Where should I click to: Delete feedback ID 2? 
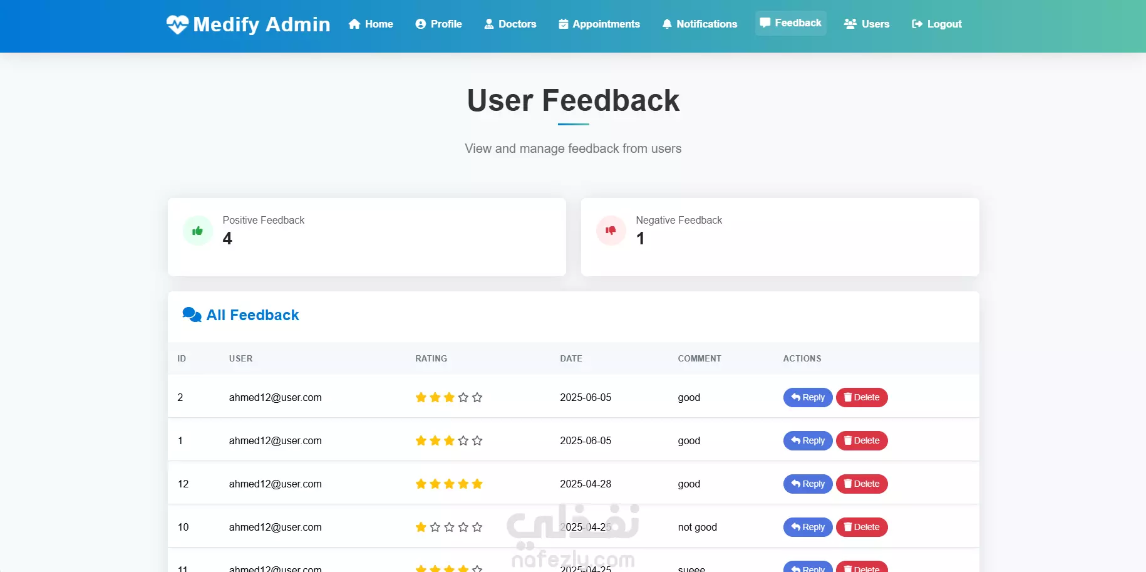point(862,397)
